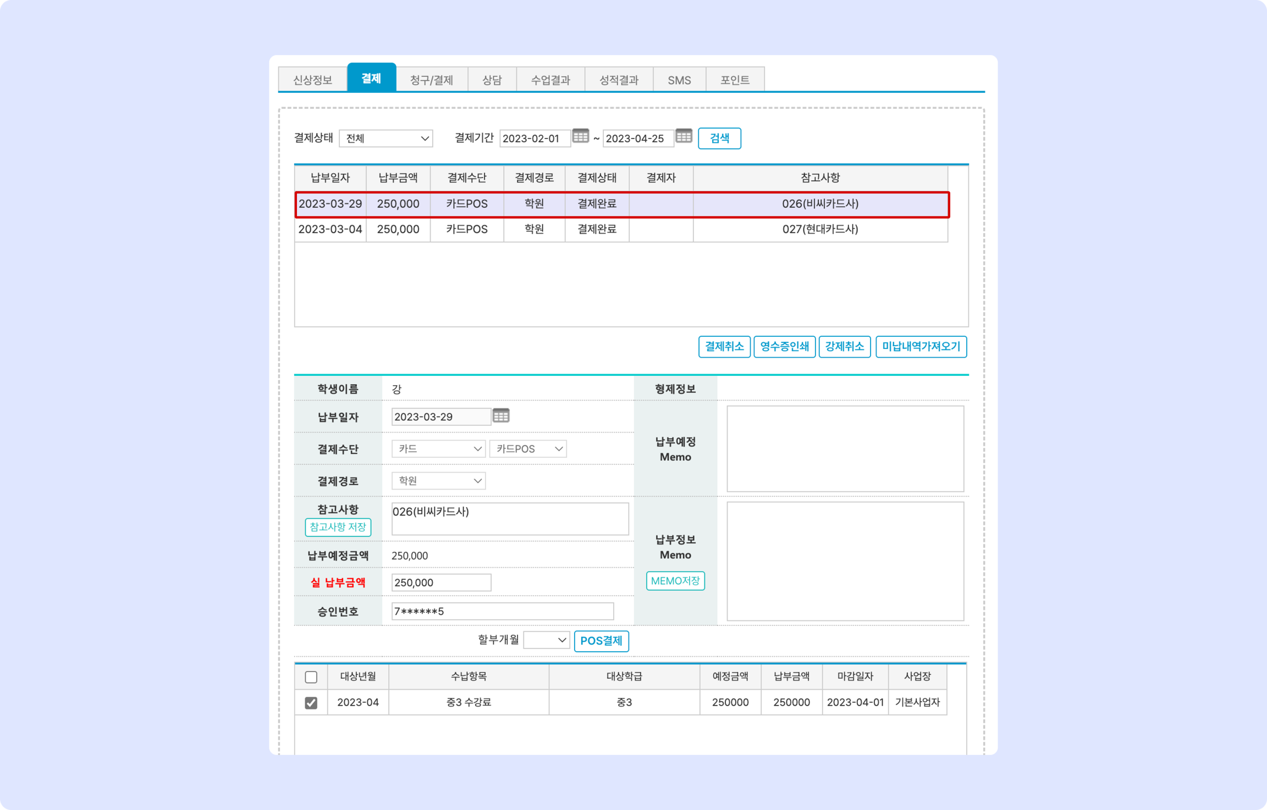This screenshot has height=810, width=1267.
Task: Click the MEMO저장 button
Action: pyautogui.click(x=675, y=581)
